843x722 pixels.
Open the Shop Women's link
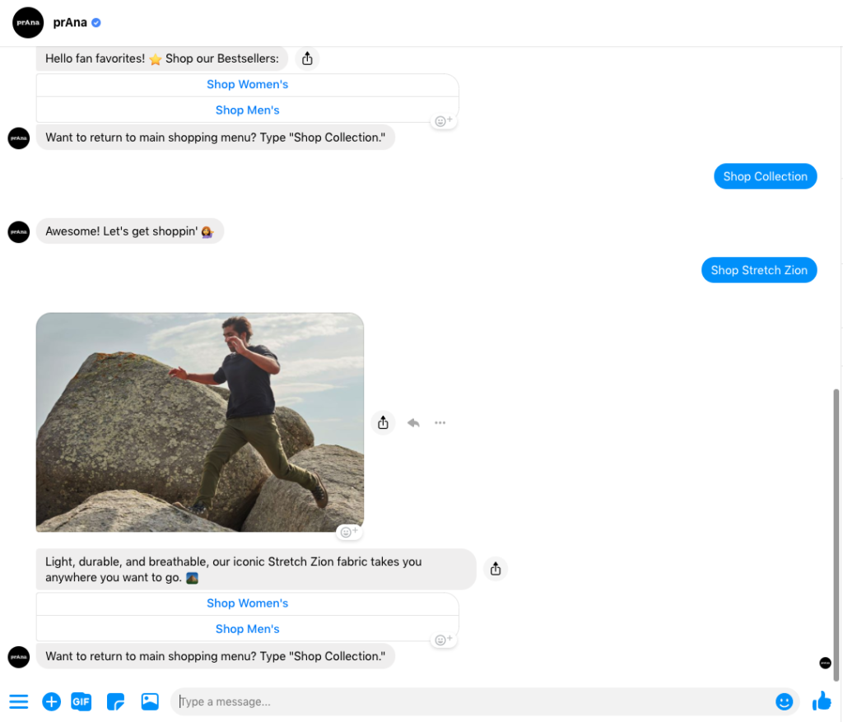247,84
